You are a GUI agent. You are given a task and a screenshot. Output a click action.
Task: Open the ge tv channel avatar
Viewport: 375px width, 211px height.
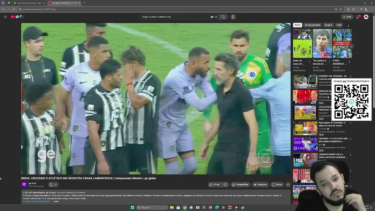click(24, 184)
